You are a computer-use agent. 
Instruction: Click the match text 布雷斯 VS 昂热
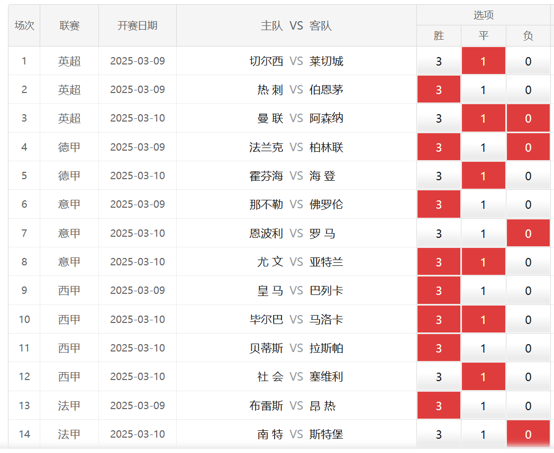293,405
